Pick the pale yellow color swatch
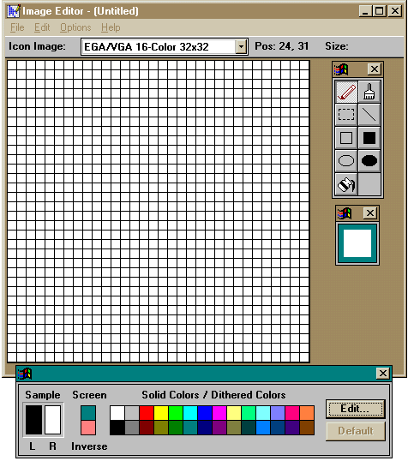Viewport: 408px width, 467px height. click(x=234, y=413)
